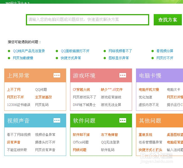Open the 游戏环境 category header

click(101, 76)
